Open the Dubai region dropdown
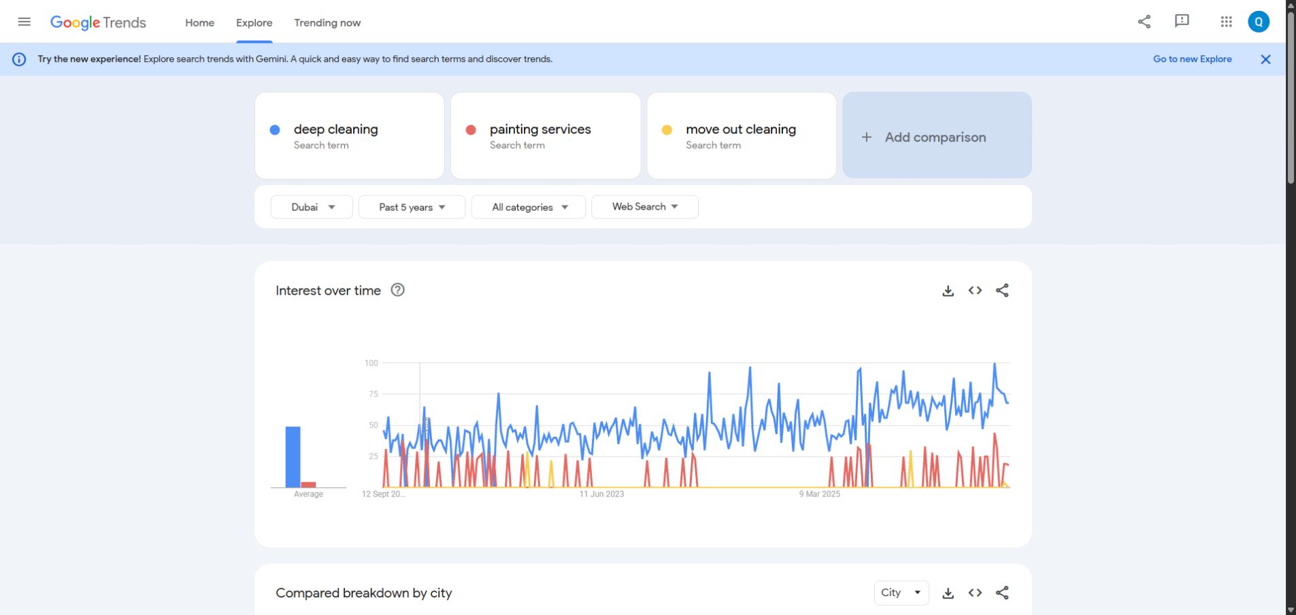The image size is (1296, 615). pos(312,207)
